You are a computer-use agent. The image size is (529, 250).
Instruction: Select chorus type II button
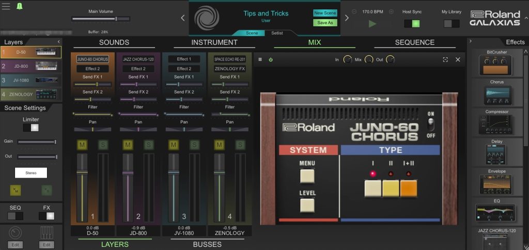pyautogui.click(x=391, y=189)
